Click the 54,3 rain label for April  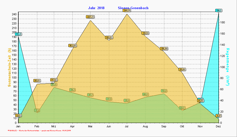point(72,90)
